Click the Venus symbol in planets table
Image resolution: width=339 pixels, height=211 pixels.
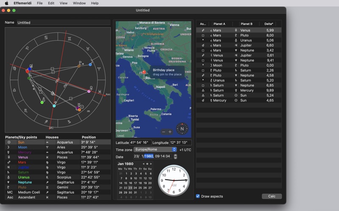pyautogui.click(x=9, y=157)
